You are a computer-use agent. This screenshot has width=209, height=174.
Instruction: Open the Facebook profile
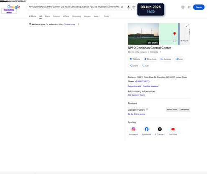(x=146, y=131)
